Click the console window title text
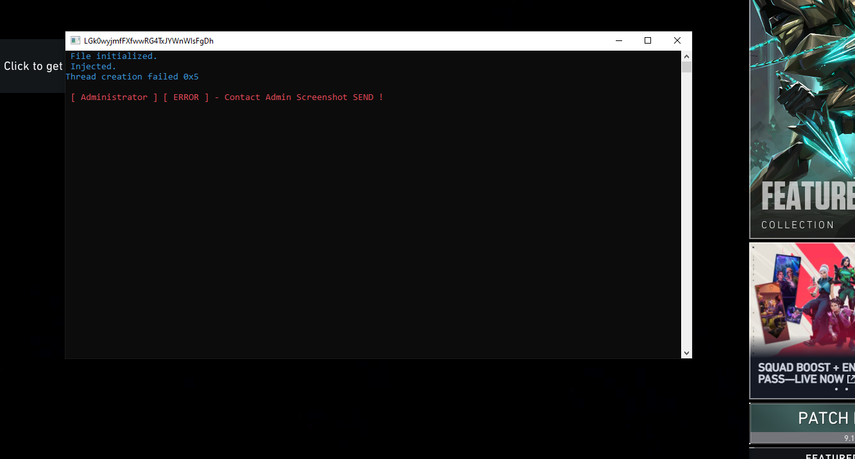The image size is (855, 459). tap(149, 40)
